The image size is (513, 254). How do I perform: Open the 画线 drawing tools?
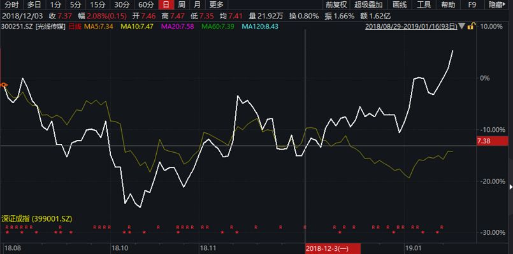point(400,4)
